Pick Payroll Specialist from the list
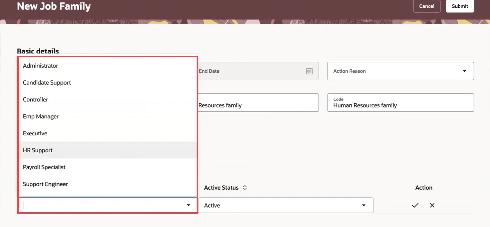 point(107,167)
